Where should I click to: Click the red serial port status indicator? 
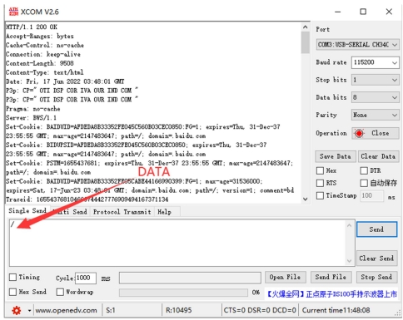[x=359, y=133]
